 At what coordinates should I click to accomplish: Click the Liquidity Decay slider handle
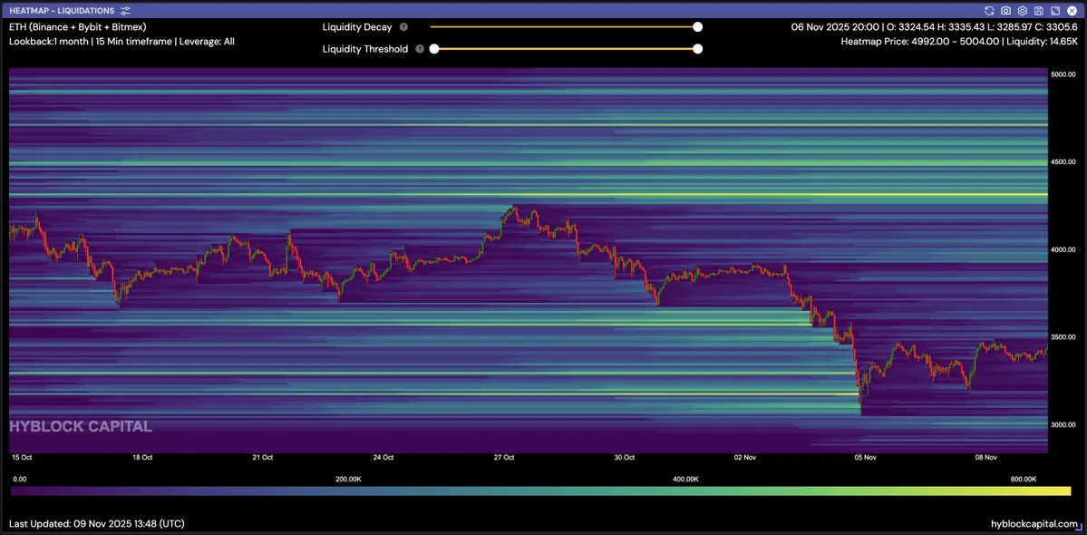click(x=697, y=27)
